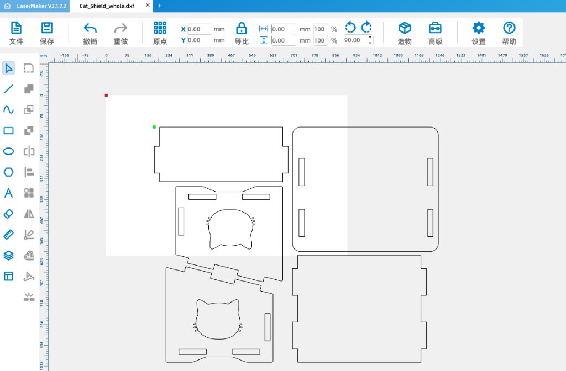This screenshot has width=566, height=371.
Task: Select the curve drawing tool
Action: (x=8, y=109)
